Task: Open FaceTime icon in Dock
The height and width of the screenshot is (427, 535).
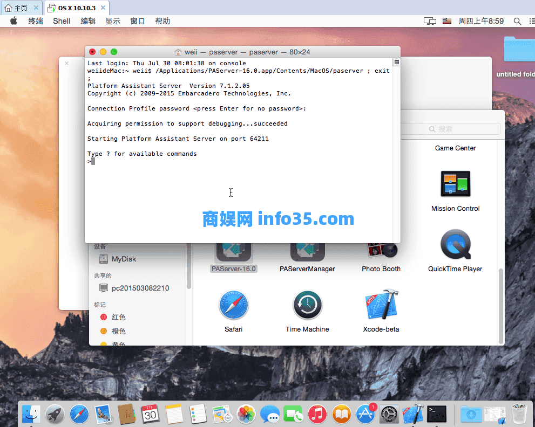Action: [293, 414]
